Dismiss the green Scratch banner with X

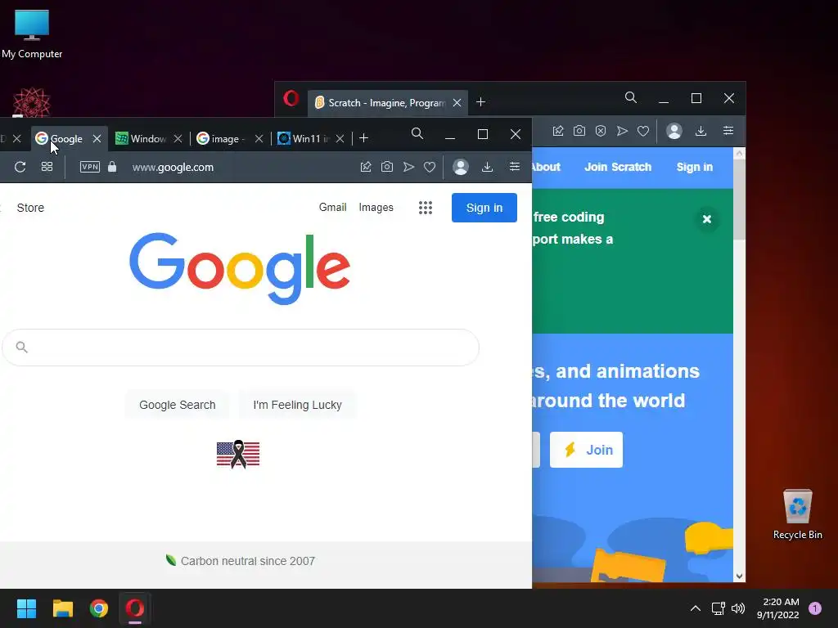[x=706, y=219]
